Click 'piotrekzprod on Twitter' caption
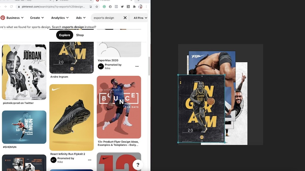The height and width of the screenshot is (171, 305). click(18, 103)
